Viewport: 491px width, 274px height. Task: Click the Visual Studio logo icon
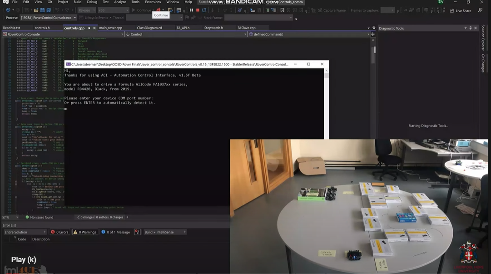pos(5,2)
